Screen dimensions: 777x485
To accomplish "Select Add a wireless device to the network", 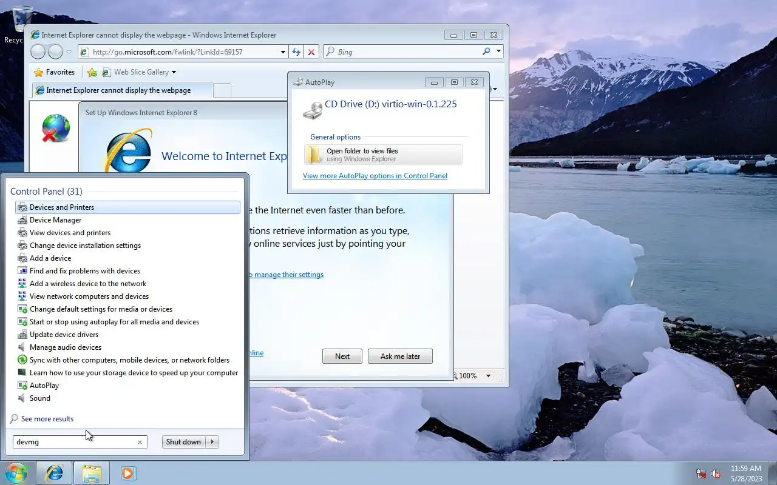I will pyautogui.click(x=127, y=284).
